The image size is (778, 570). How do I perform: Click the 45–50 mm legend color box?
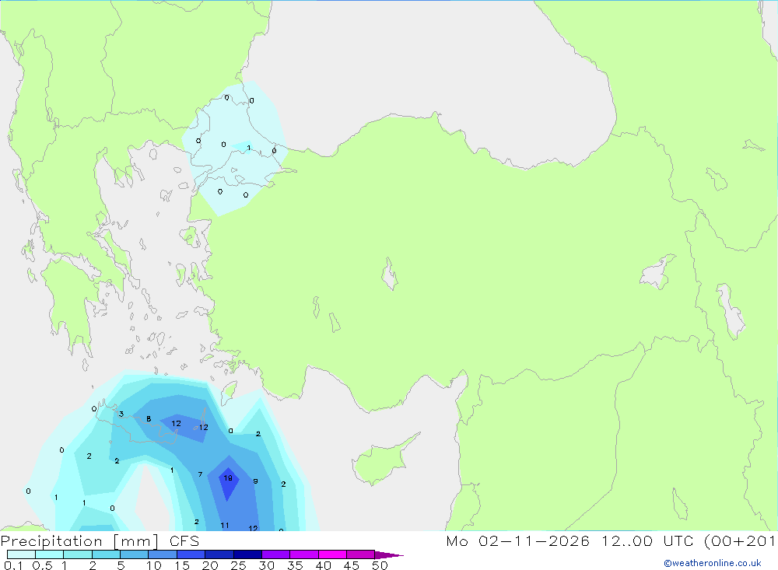360,554
